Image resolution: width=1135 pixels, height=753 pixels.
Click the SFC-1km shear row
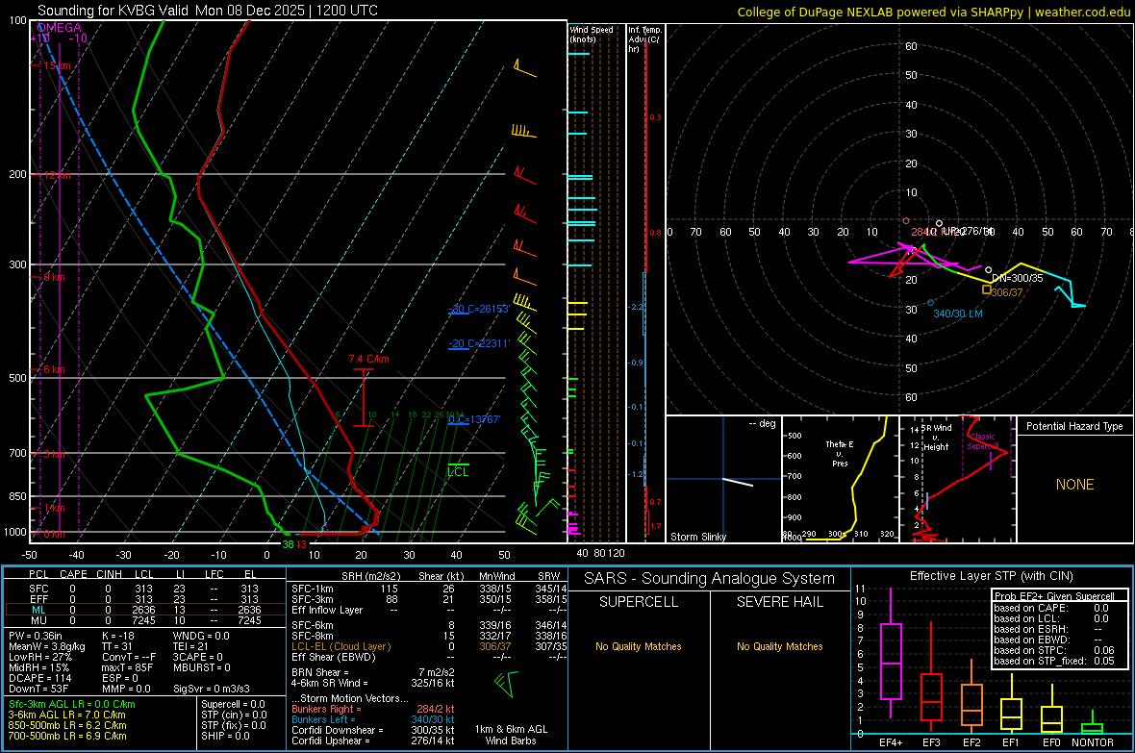pos(429,589)
